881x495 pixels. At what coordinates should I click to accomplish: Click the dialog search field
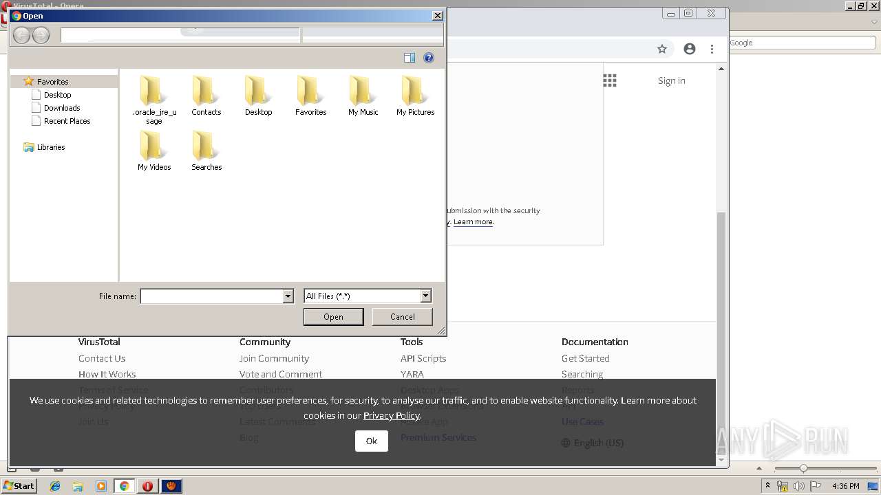372,35
